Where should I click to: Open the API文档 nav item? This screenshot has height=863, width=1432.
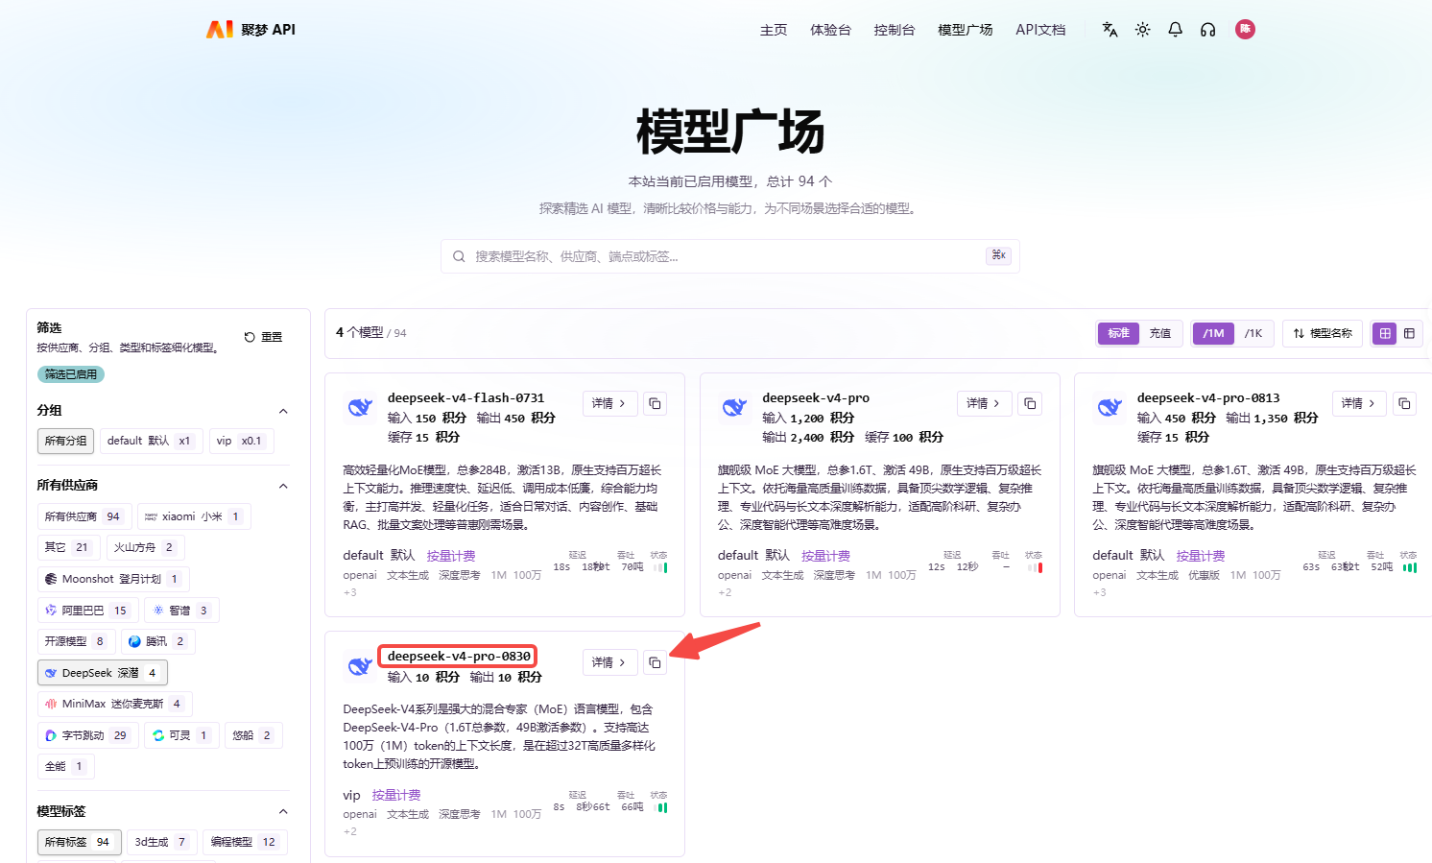coord(1040,30)
